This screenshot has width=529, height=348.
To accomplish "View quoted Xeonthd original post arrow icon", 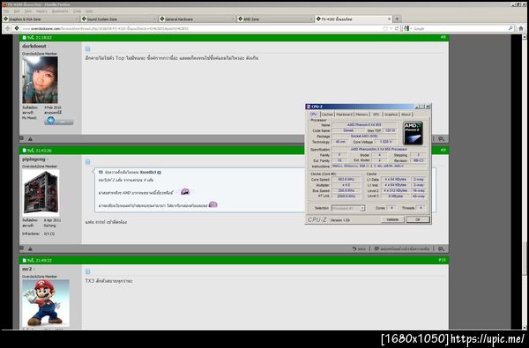I will tap(159, 173).
